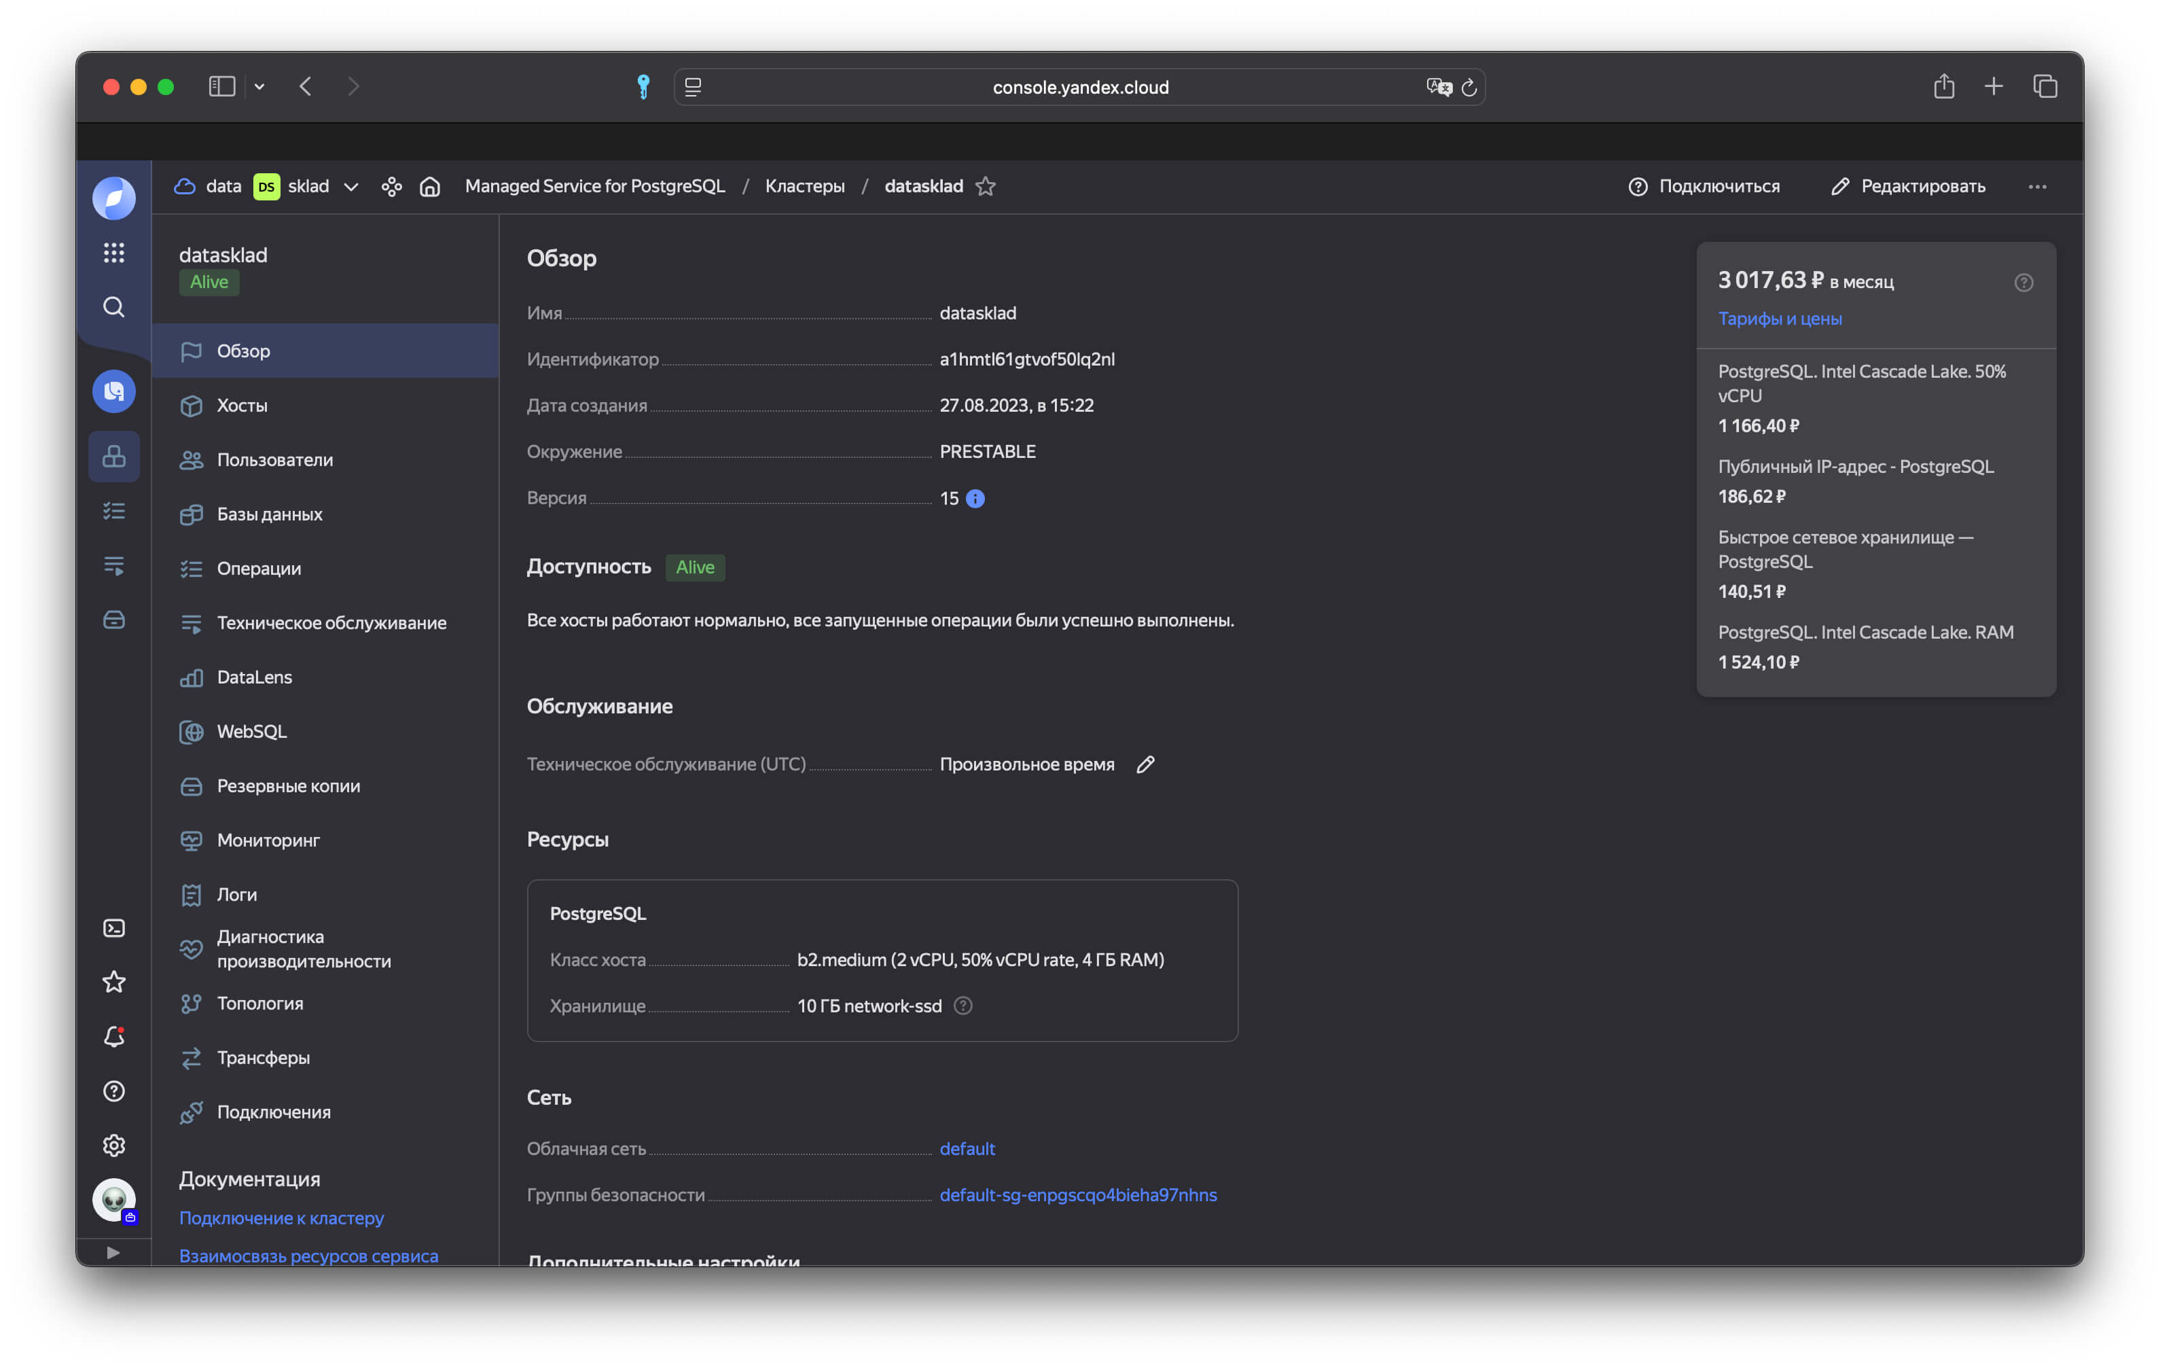Open settings gear in left rail
The width and height of the screenshot is (2160, 1367).
click(114, 1146)
